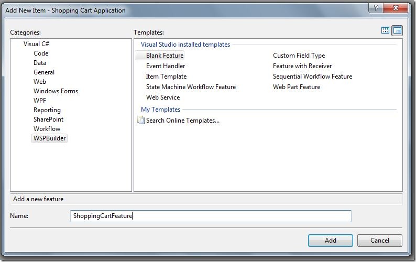Open Search Online Templates link
The image size is (416, 262).
[x=182, y=121]
